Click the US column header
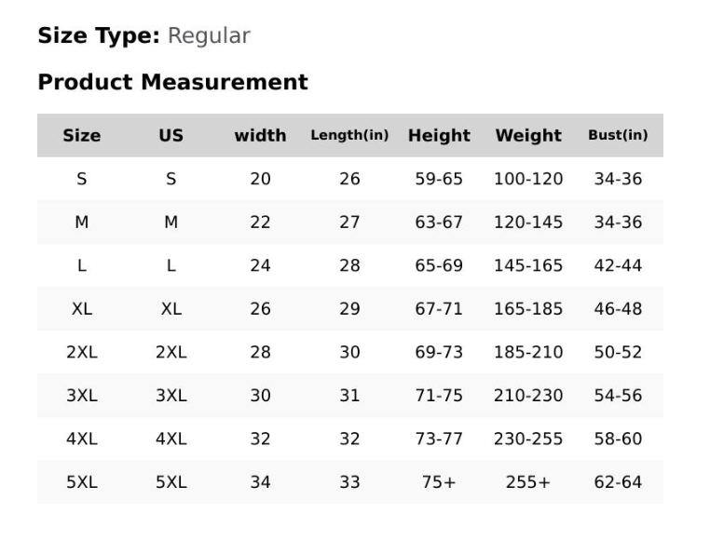The image size is (710, 540). point(171,135)
